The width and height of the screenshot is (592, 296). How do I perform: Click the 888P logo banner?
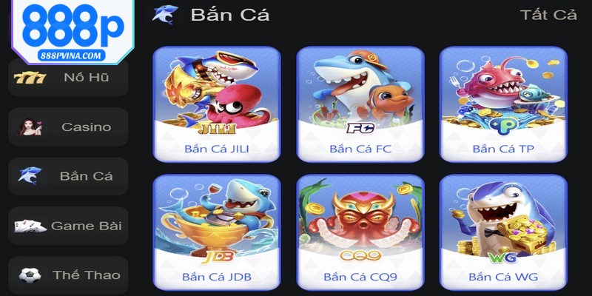pyautogui.click(x=73, y=32)
